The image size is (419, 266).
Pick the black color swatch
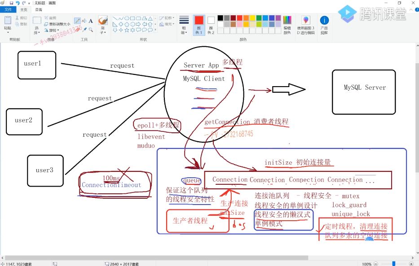(220, 18)
